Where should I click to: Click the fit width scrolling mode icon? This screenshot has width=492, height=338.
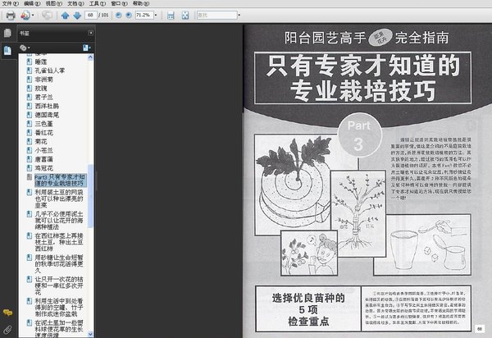click(171, 16)
